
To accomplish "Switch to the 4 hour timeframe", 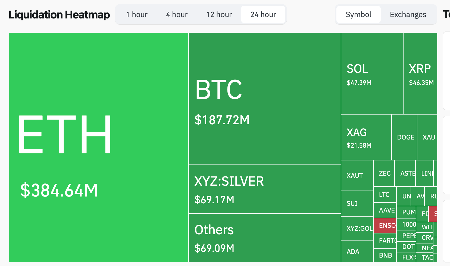I will (x=176, y=14).
